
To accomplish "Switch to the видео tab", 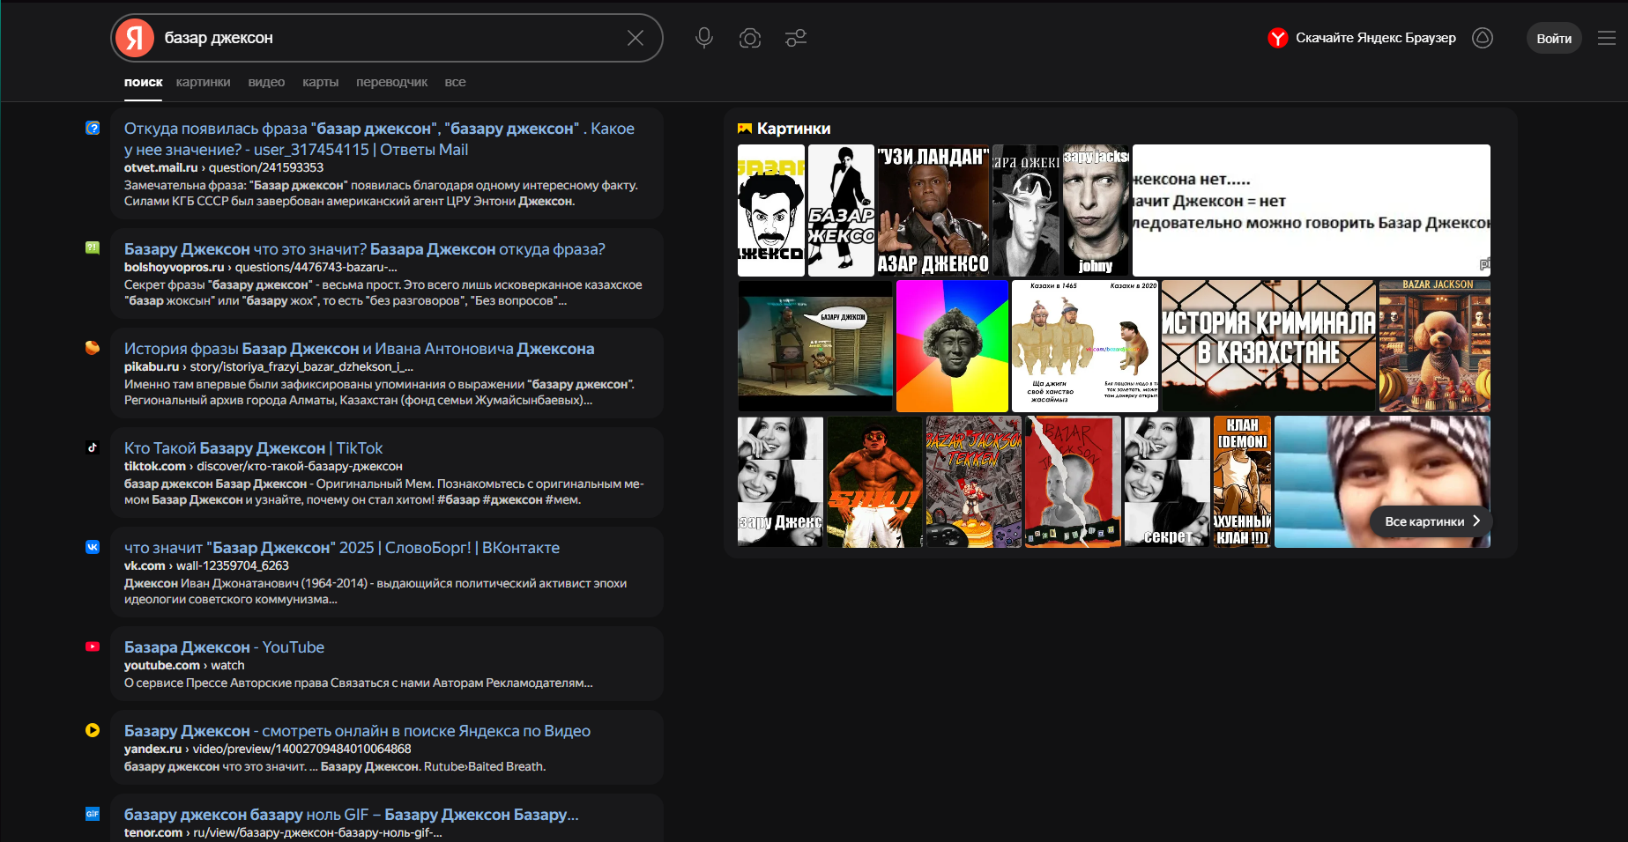I will 266,82.
